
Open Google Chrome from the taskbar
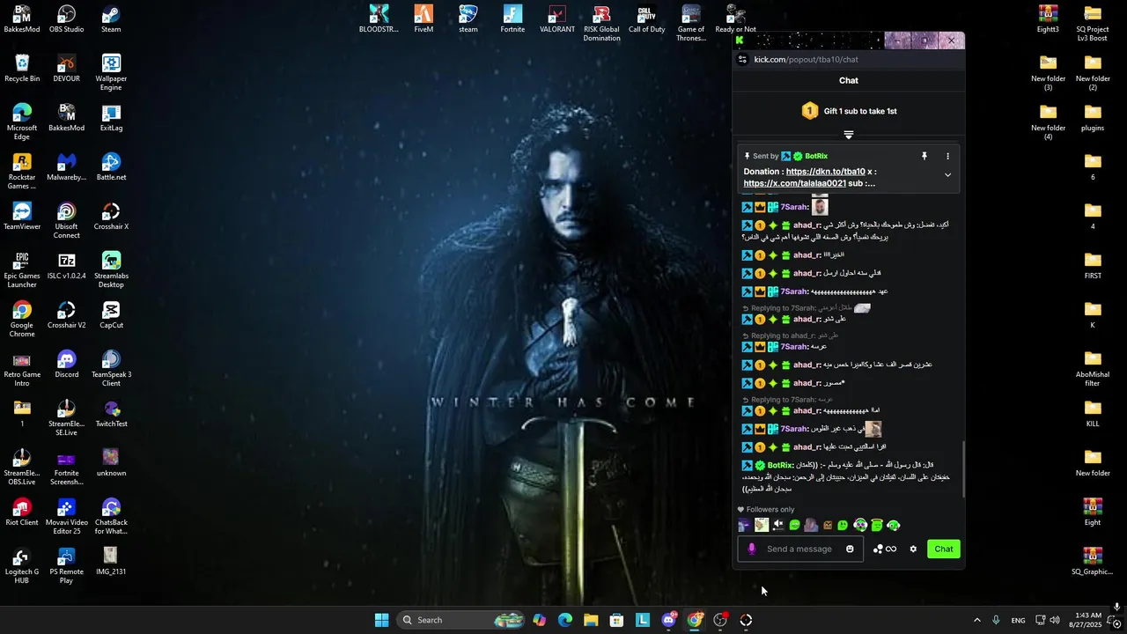click(x=695, y=620)
